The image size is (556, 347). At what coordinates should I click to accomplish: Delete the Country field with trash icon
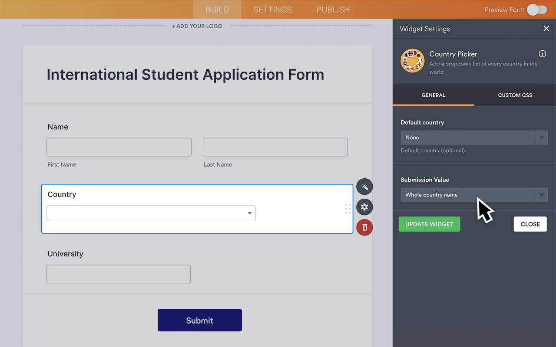point(364,227)
